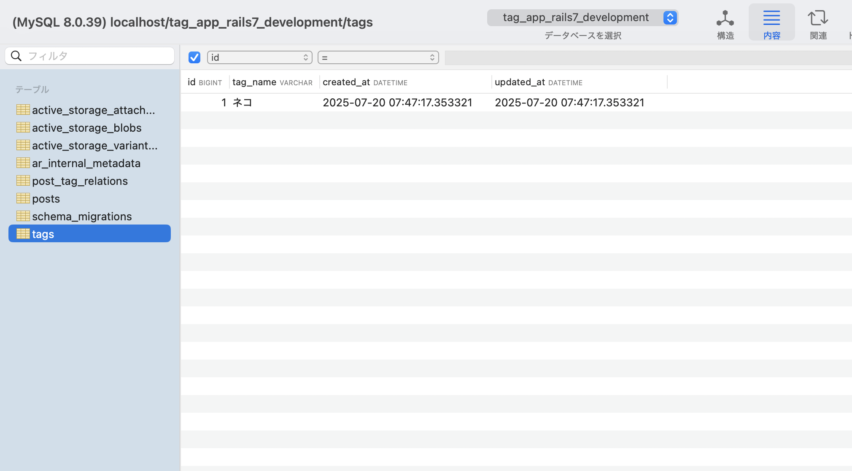Click the table icon beside active_storage_blobs

23,127
